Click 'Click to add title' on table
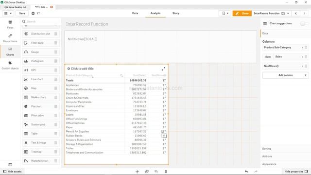The image size is (311, 175). [x=82, y=69]
